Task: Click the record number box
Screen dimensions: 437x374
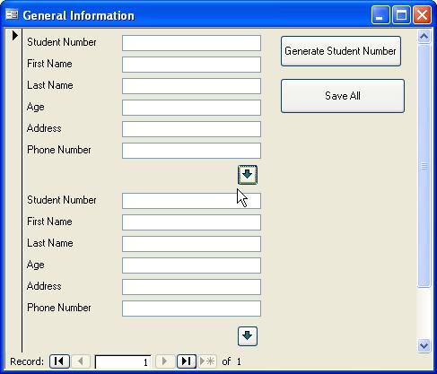Action: click(123, 361)
